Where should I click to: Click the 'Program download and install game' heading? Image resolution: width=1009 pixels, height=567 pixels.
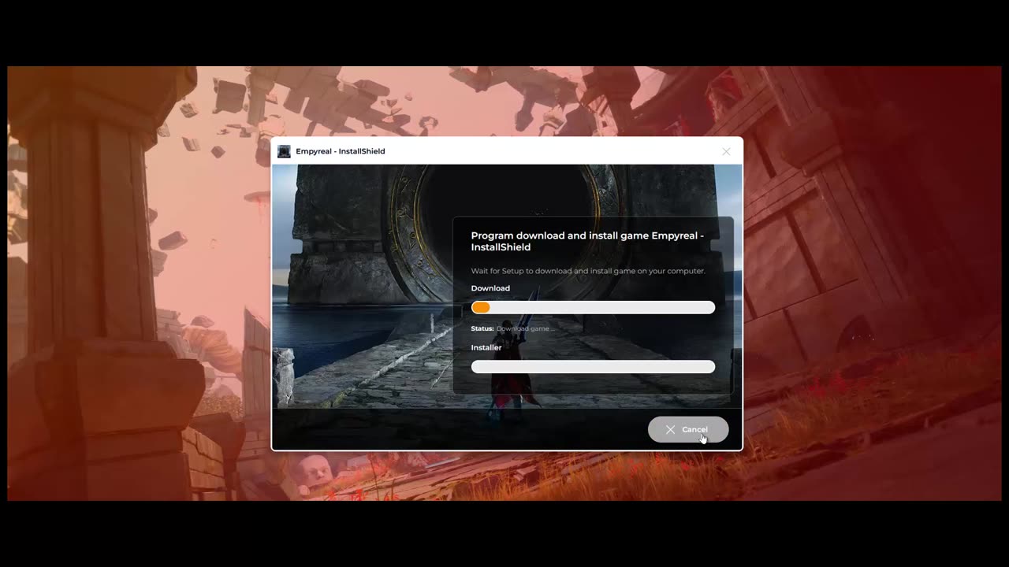tap(587, 241)
